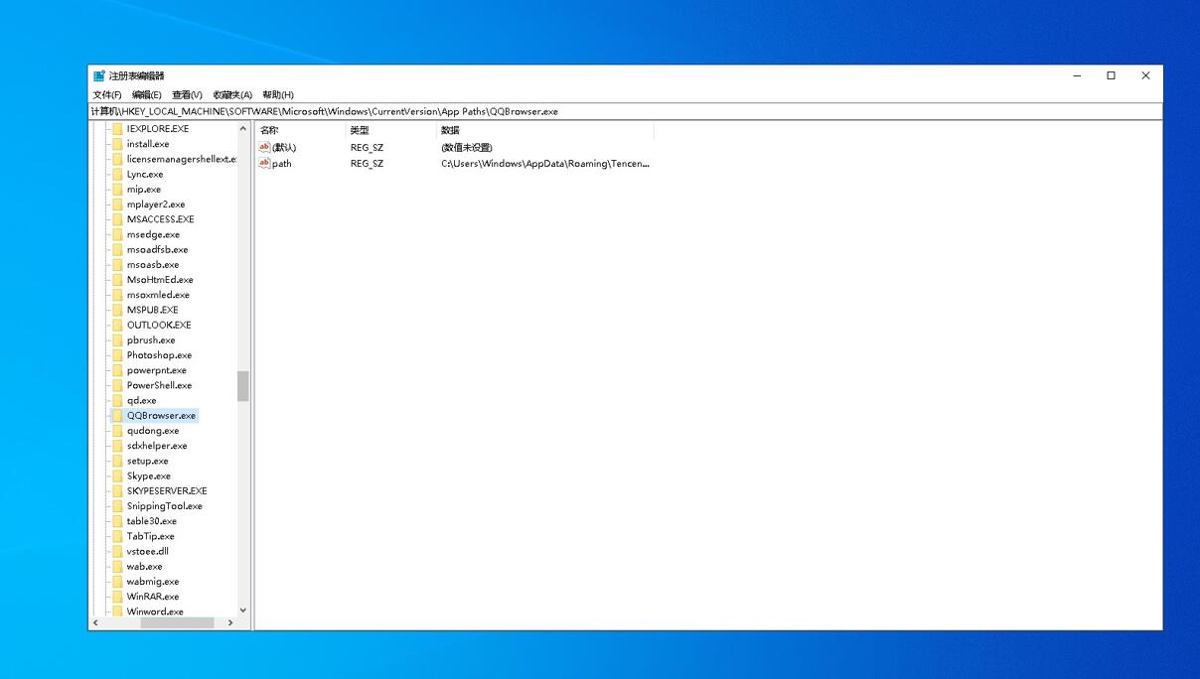Click the folder icon of msedge.exe key
Viewport: 1200px width, 679px height.
[117, 234]
